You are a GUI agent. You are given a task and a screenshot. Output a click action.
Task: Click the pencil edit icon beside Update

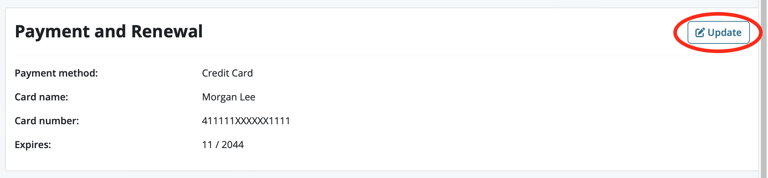pyautogui.click(x=700, y=33)
